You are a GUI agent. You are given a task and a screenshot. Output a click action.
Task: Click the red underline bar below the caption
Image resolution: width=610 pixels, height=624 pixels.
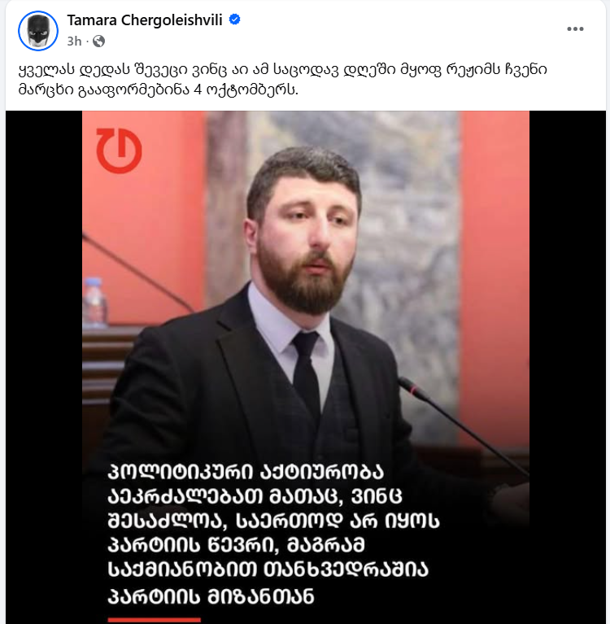pyautogui.click(x=154, y=620)
